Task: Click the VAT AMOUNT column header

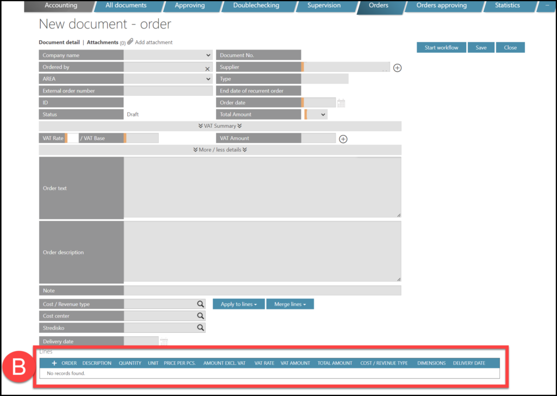Action: [295, 363]
